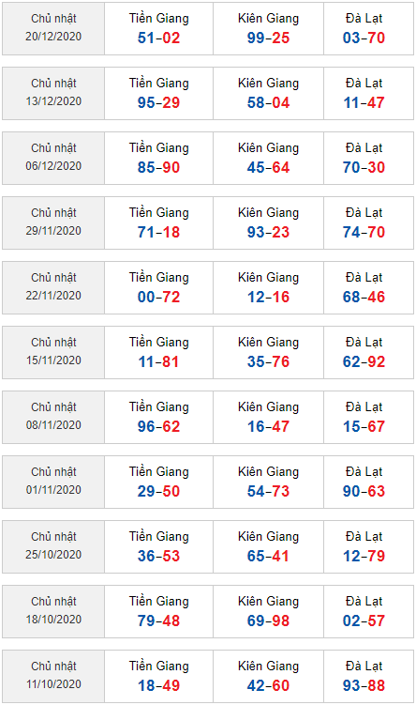Click Kiên Giang result 35-76
Viewport: 416px width, 705px height.
(268, 361)
